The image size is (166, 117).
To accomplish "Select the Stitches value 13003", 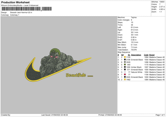I will (162, 2).
